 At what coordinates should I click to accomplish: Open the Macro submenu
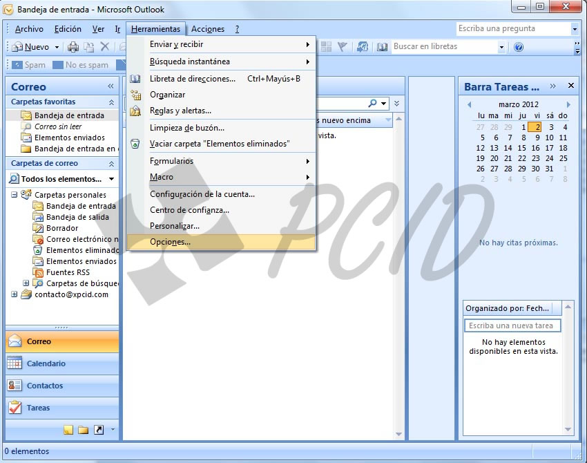pyautogui.click(x=221, y=177)
